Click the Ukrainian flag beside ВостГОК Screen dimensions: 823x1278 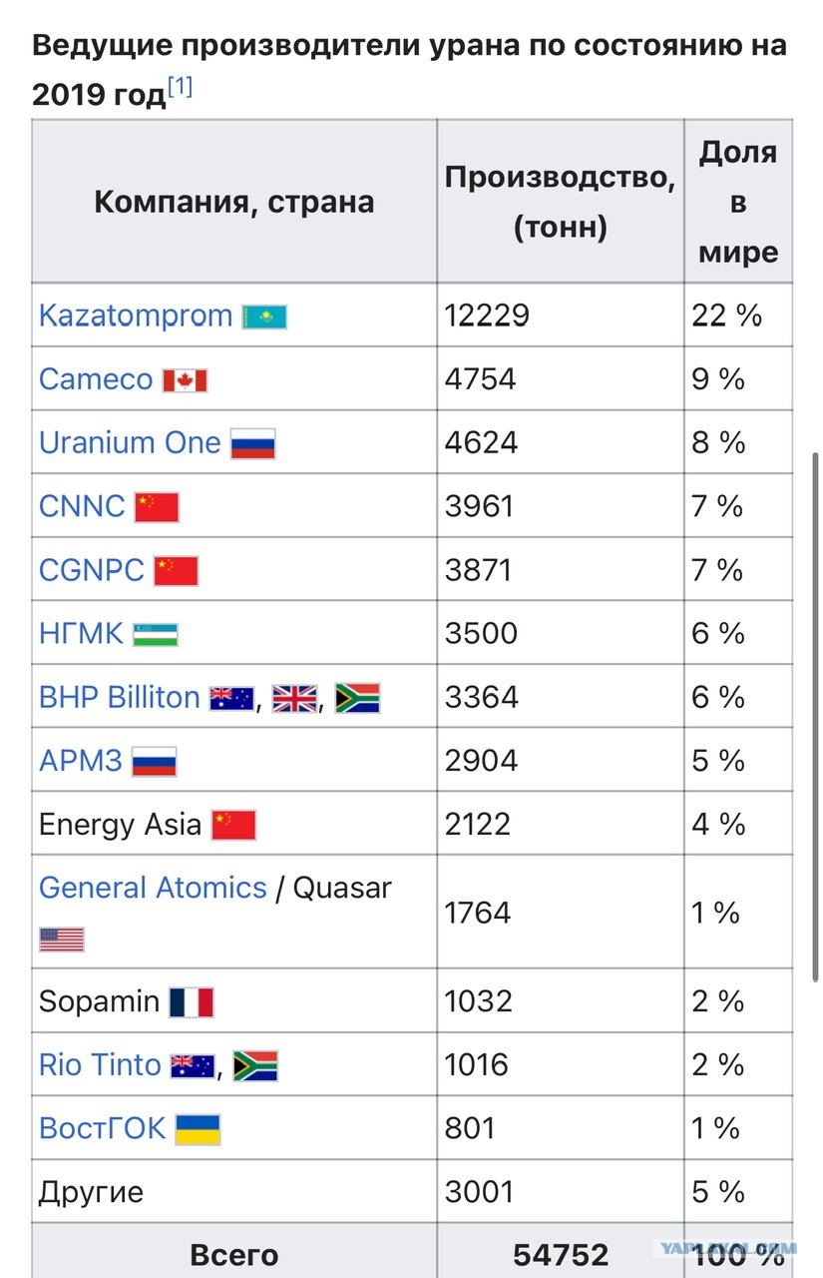pyautogui.click(x=198, y=1129)
